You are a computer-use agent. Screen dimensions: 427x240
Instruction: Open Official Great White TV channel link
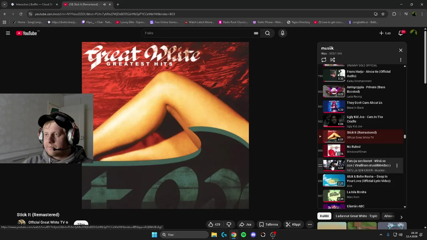(46, 222)
